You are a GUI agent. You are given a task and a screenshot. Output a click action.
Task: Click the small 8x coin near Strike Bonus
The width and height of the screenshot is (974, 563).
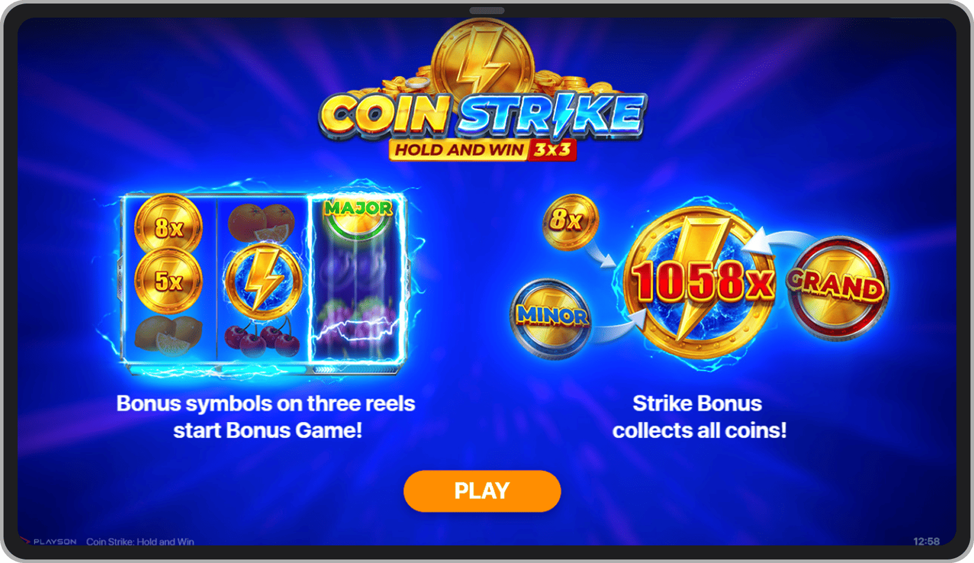point(569,222)
